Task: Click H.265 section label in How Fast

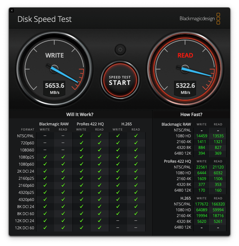Action: [x=186, y=198]
